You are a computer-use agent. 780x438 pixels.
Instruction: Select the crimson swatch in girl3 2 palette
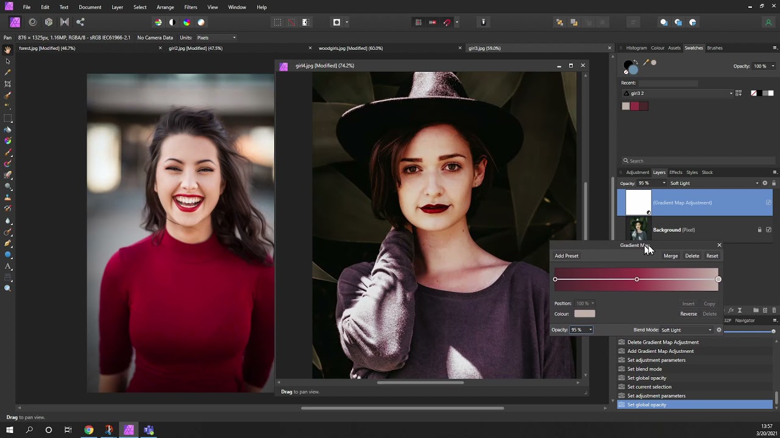pyautogui.click(x=635, y=106)
